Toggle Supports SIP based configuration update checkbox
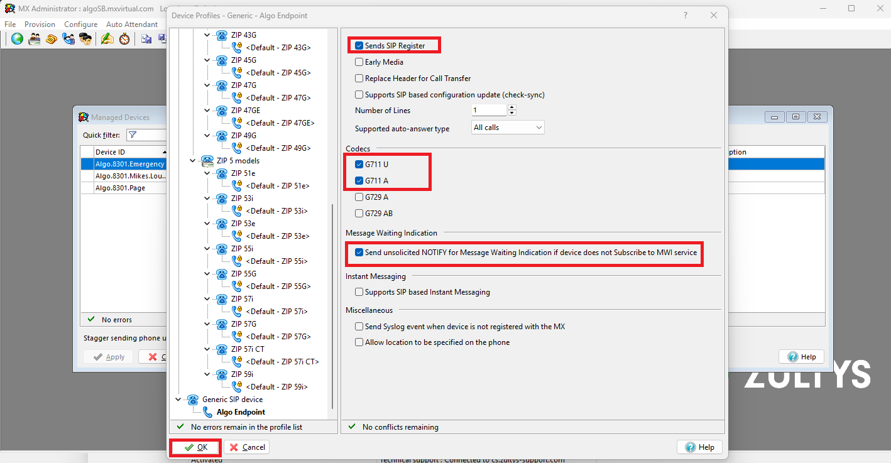Viewport: 891px width, 463px height. point(359,95)
